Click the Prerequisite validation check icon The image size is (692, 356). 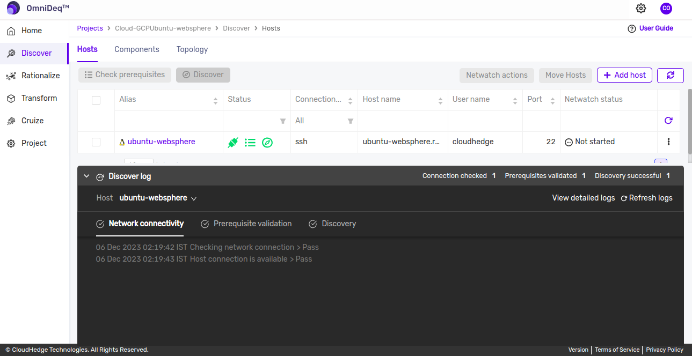tap(205, 224)
